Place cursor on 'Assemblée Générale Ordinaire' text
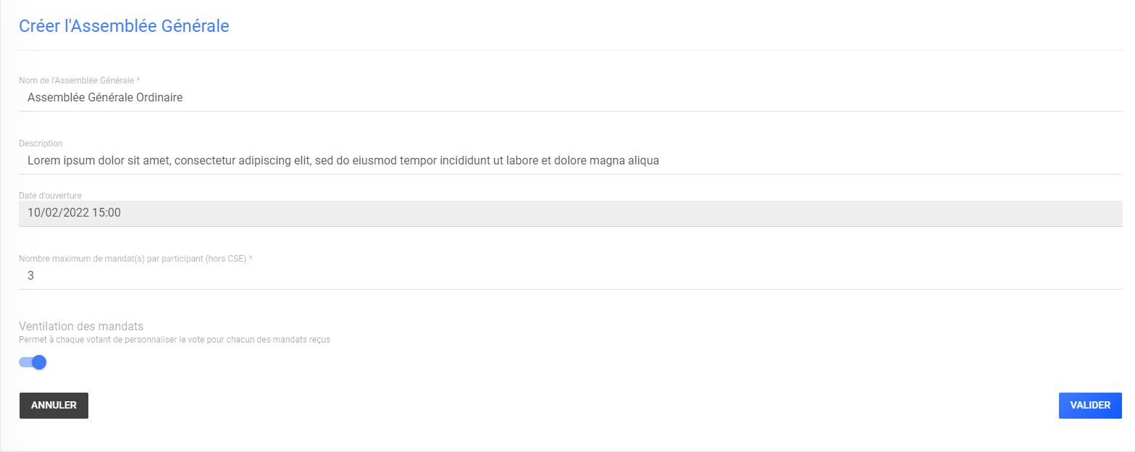The height and width of the screenshot is (452, 1135). (105, 97)
